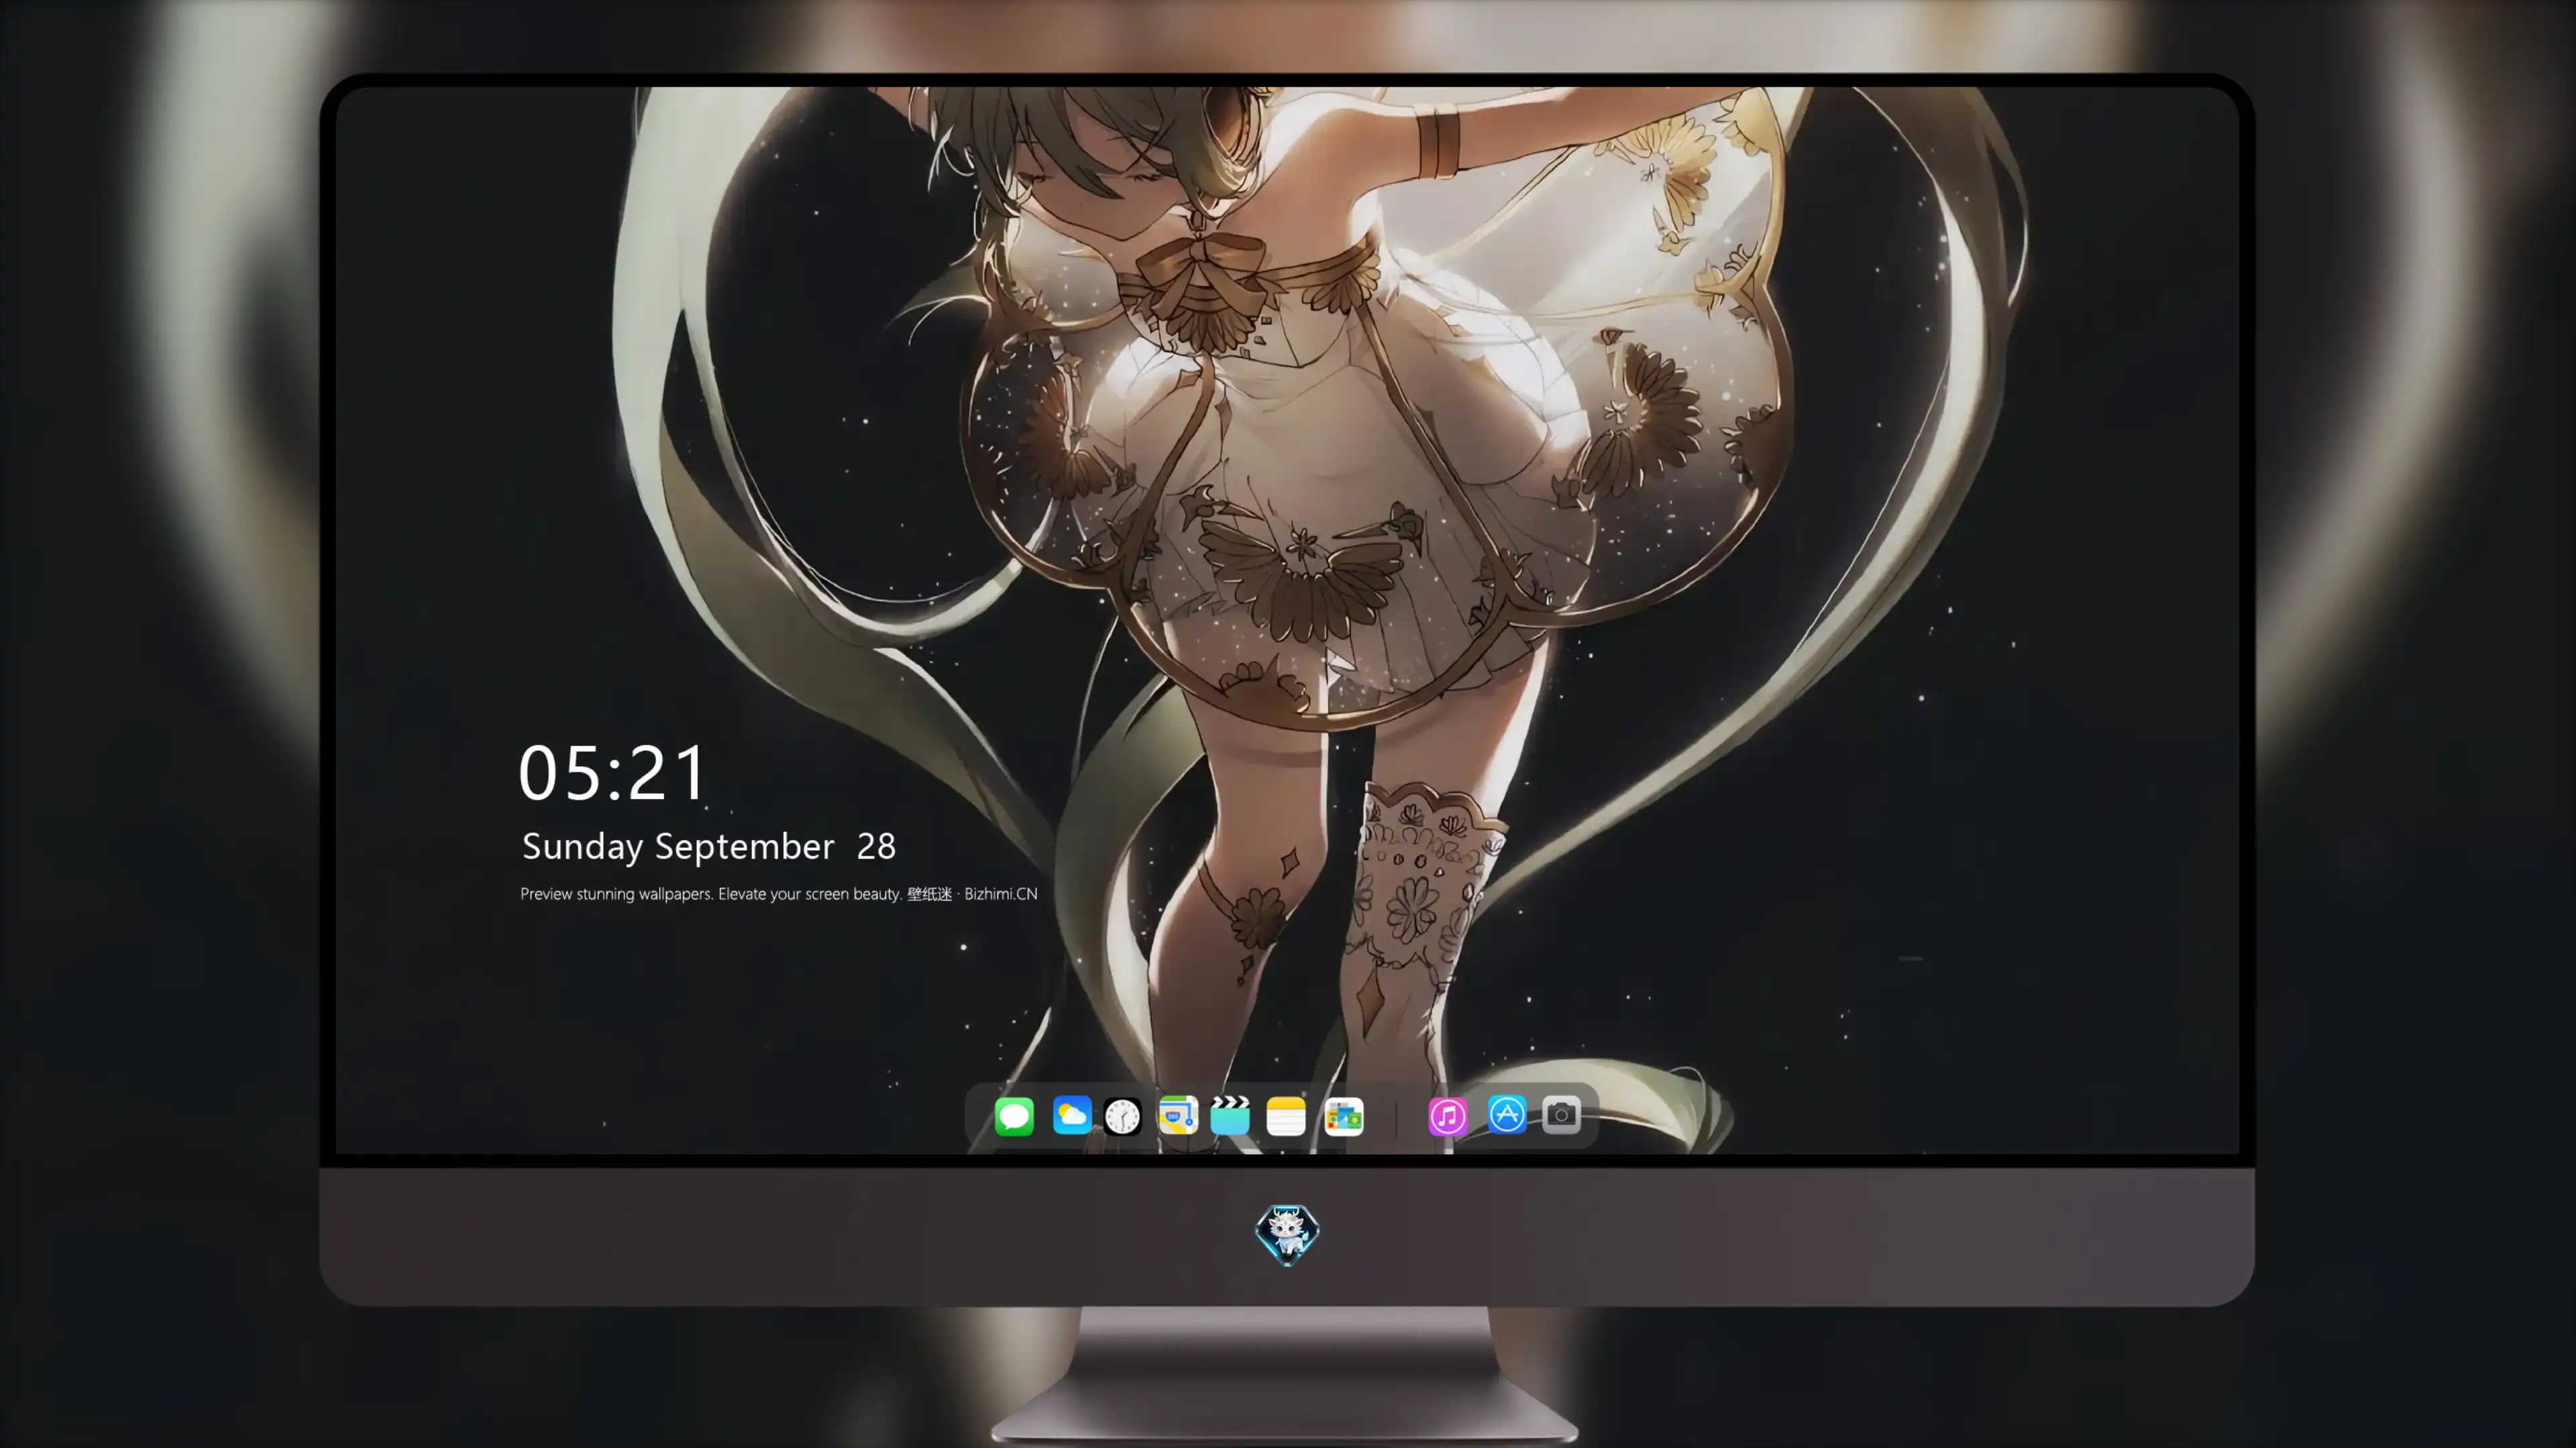The image size is (2576, 1448).
Task: Open the Notes app in the dock
Action: [1286, 1115]
